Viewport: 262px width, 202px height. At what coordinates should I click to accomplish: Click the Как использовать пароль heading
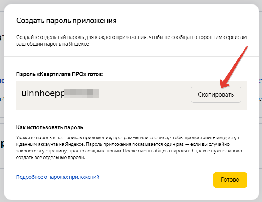(50, 127)
